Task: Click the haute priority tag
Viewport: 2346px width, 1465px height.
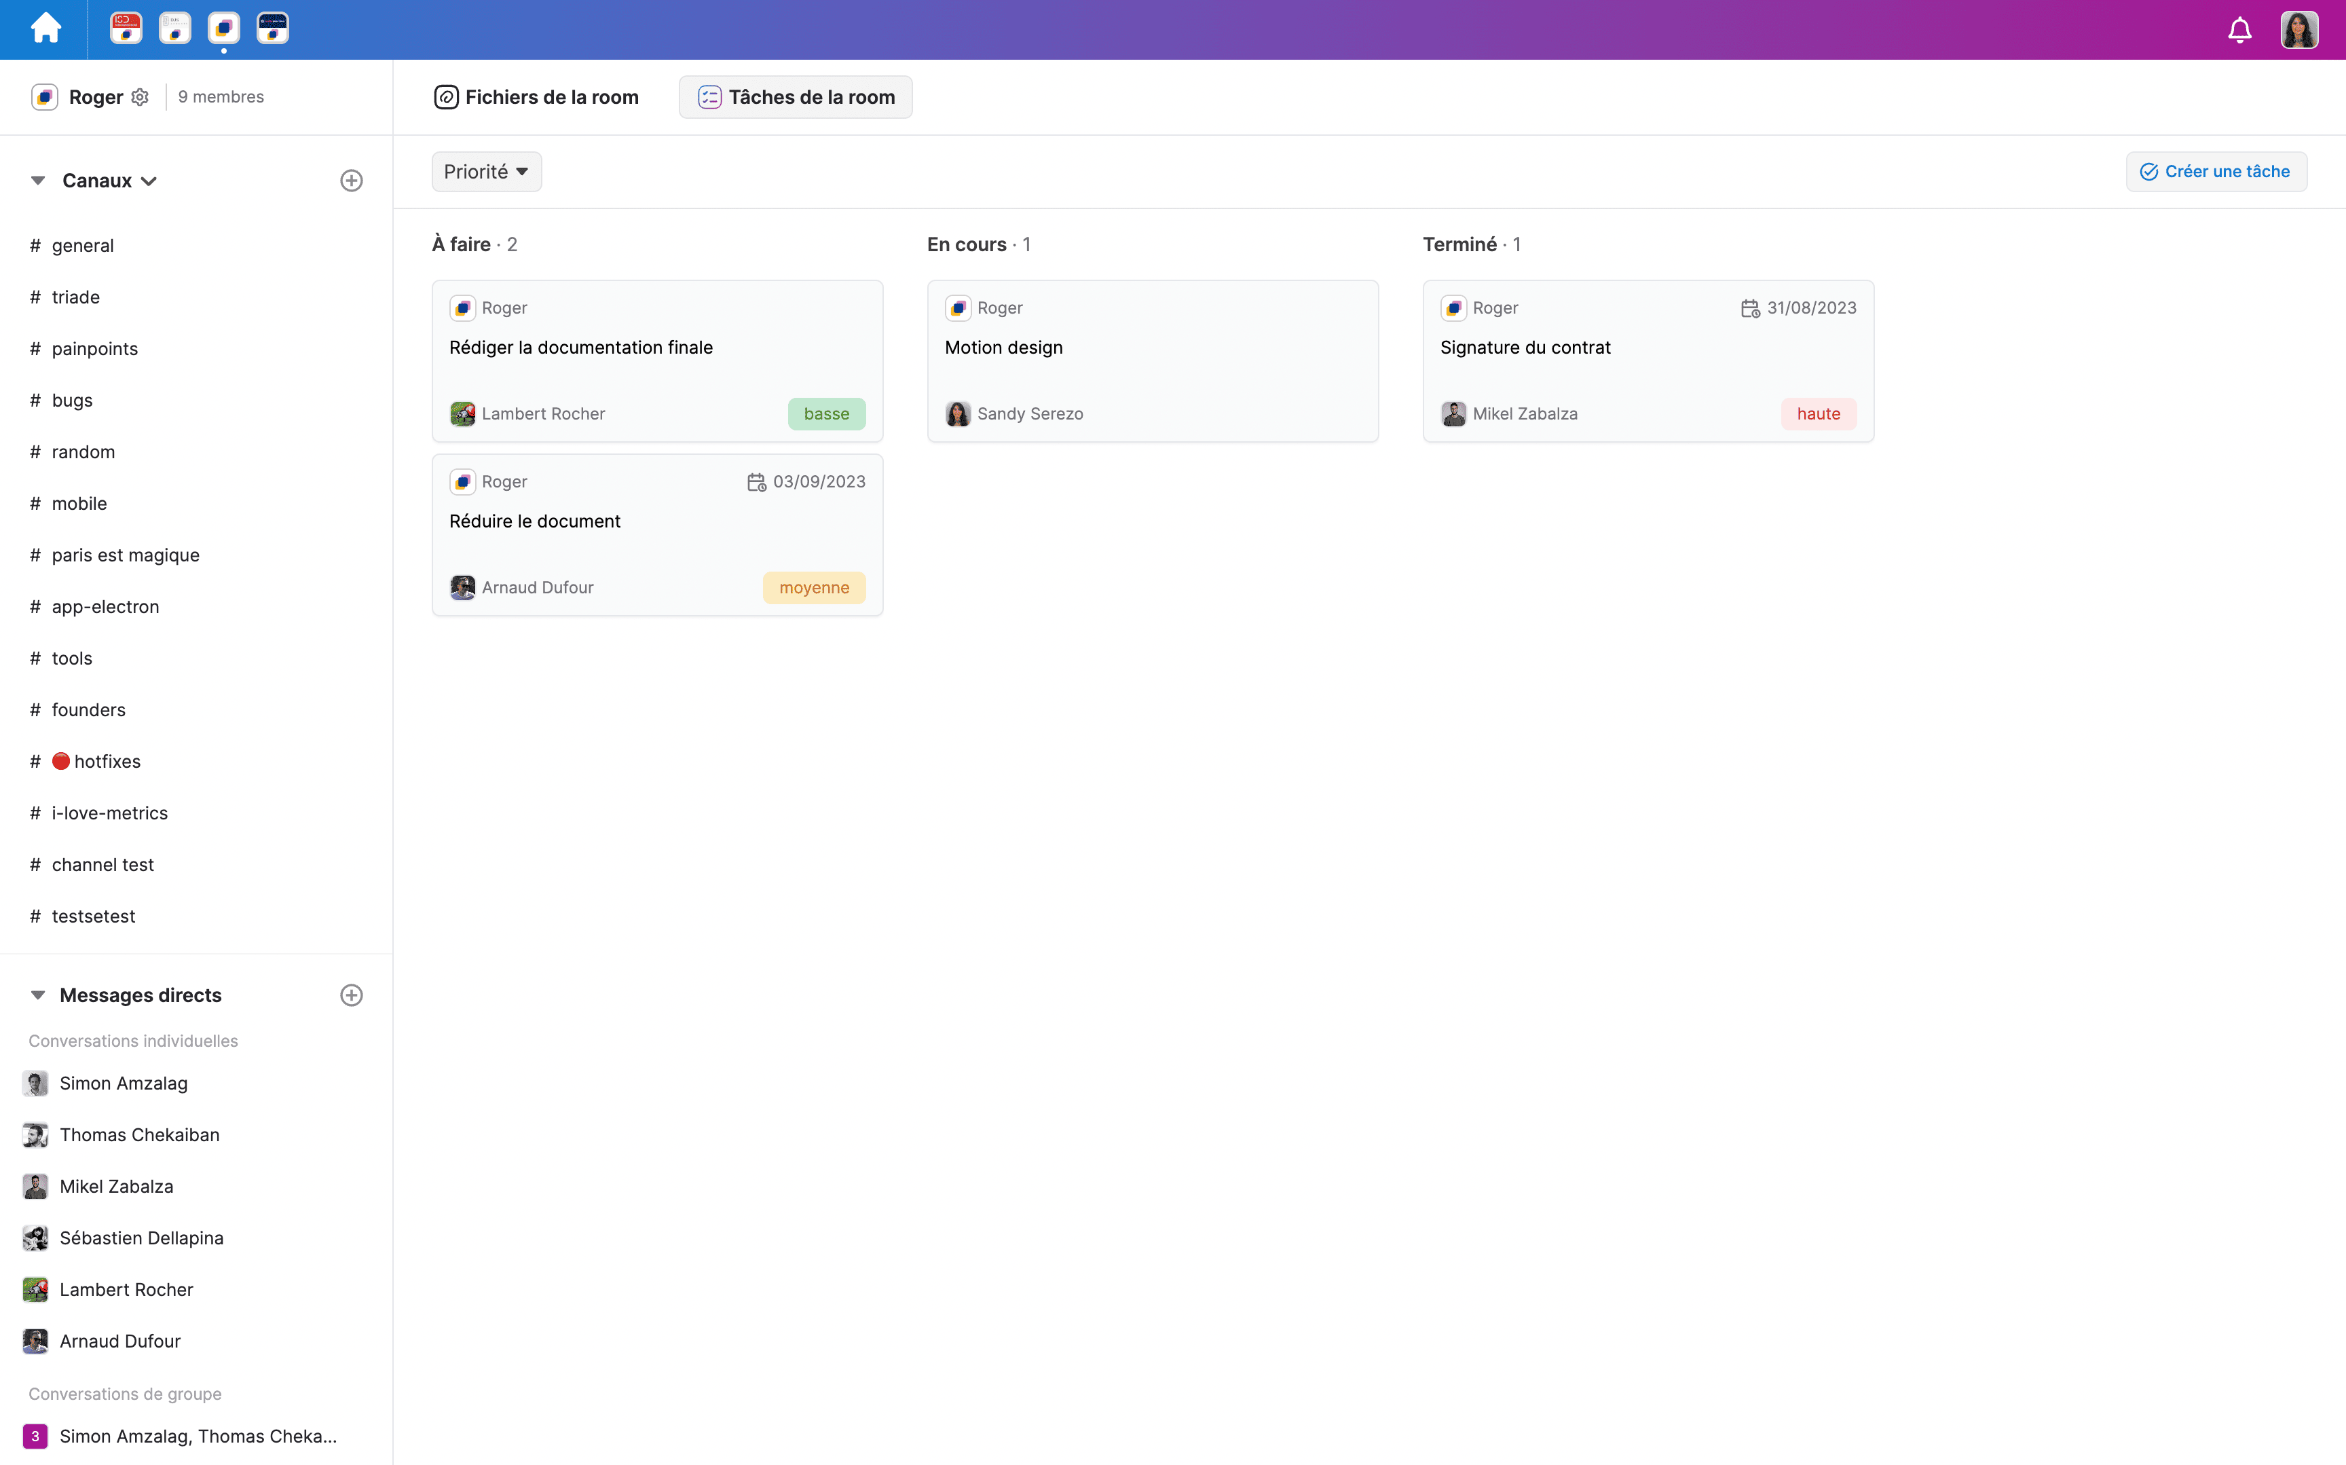Action: [x=1817, y=413]
